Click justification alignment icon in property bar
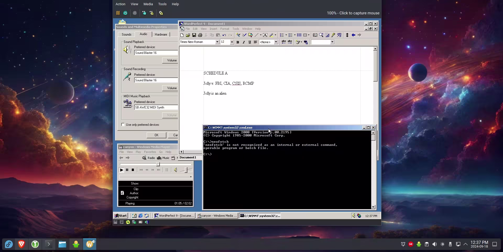The image size is (503, 252). click(x=255, y=42)
